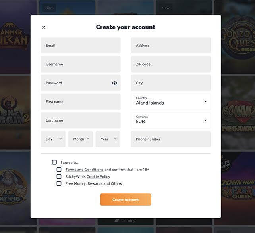Click into the Phone number field

coord(171,139)
